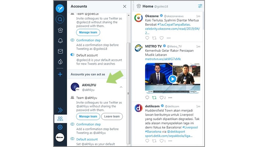The width and height of the screenshot is (258, 147).
Task: Select the Accounts tab in sidebar
Action: [60, 118]
